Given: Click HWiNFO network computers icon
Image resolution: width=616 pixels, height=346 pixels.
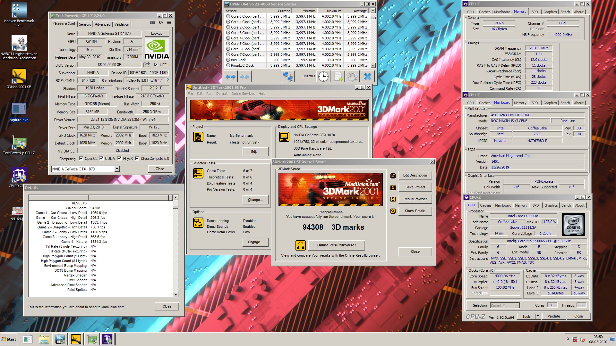Looking at the screenshot, I should pyautogui.click(x=287, y=77).
